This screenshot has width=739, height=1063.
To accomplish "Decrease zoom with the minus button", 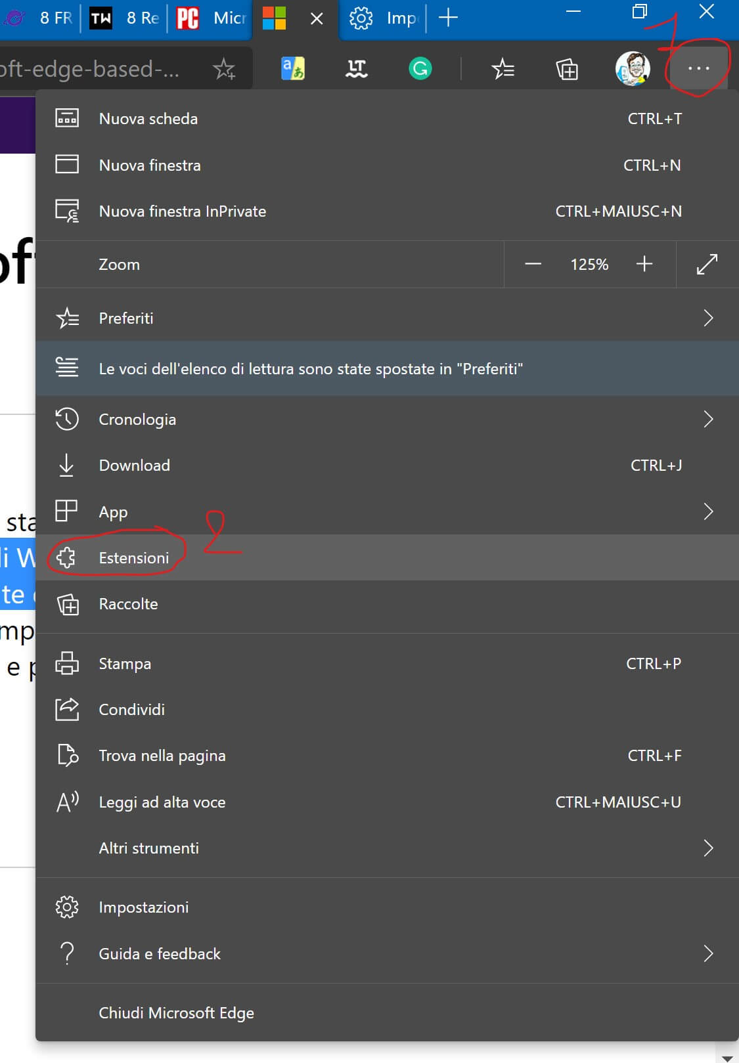I will point(533,264).
